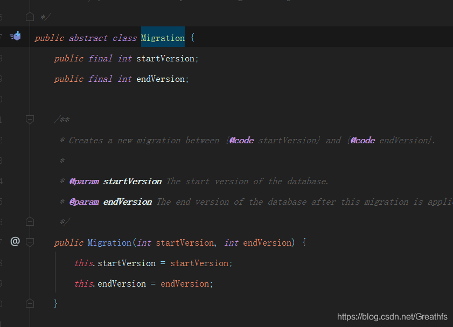Click the first @code tag in Javadoc
Screen dimensions: 453x327
click(241, 141)
